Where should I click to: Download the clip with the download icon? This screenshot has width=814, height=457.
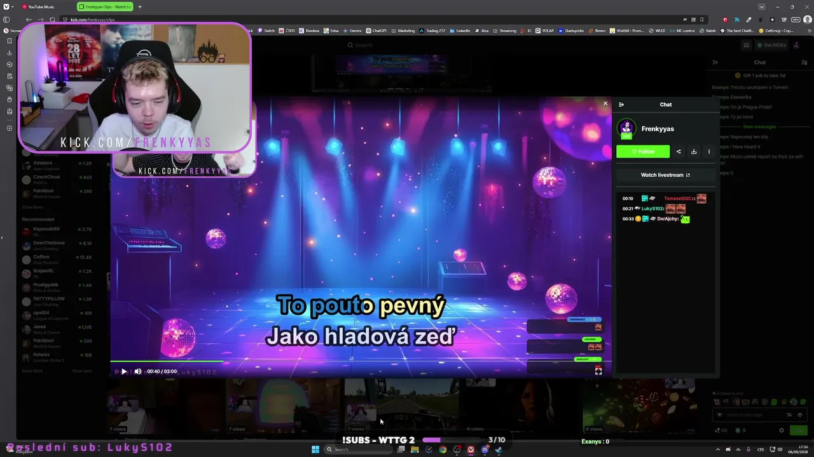[694, 152]
